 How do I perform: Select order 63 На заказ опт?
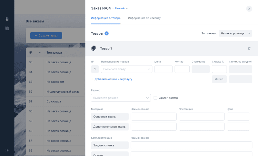click(x=55, y=82)
